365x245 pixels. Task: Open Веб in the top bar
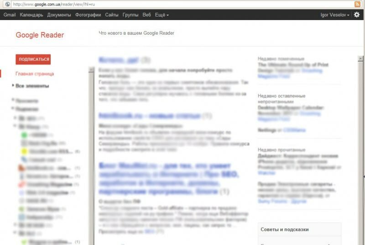point(146,15)
